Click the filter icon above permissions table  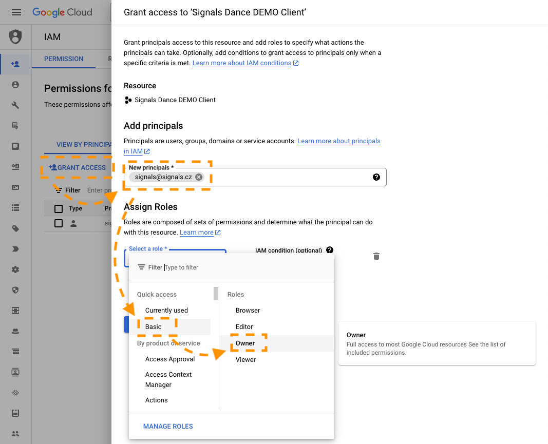59,190
